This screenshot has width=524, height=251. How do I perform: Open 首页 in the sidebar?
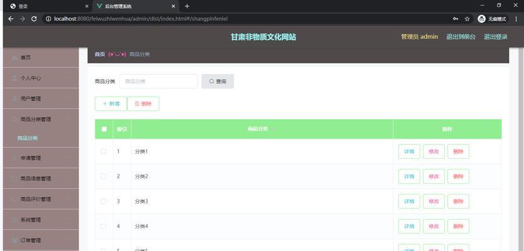point(41,57)
